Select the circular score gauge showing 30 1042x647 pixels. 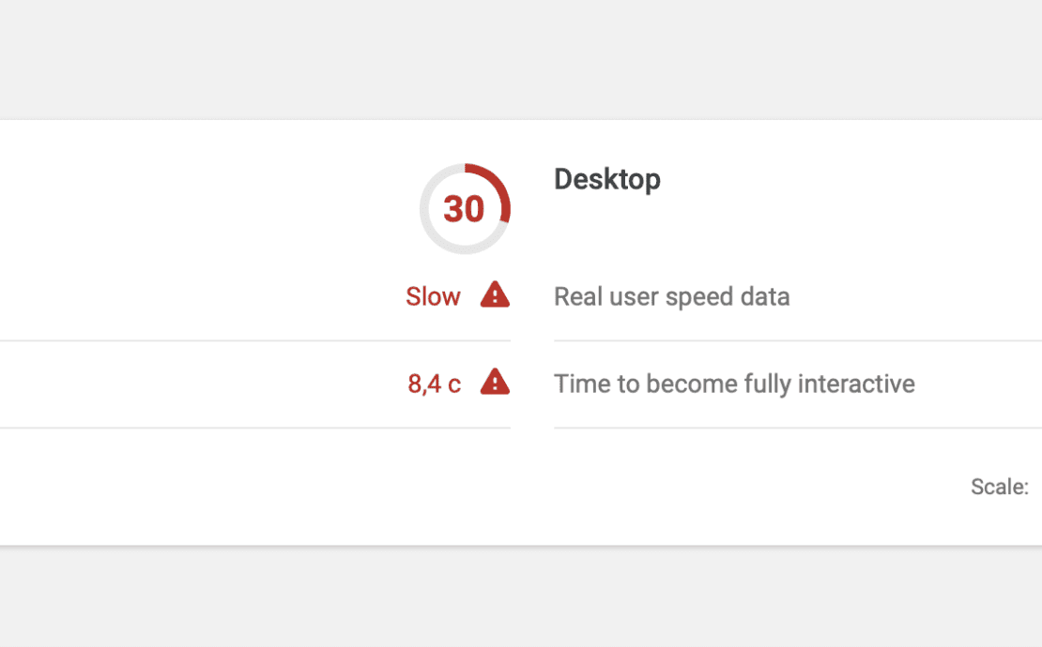coord(465,208)
